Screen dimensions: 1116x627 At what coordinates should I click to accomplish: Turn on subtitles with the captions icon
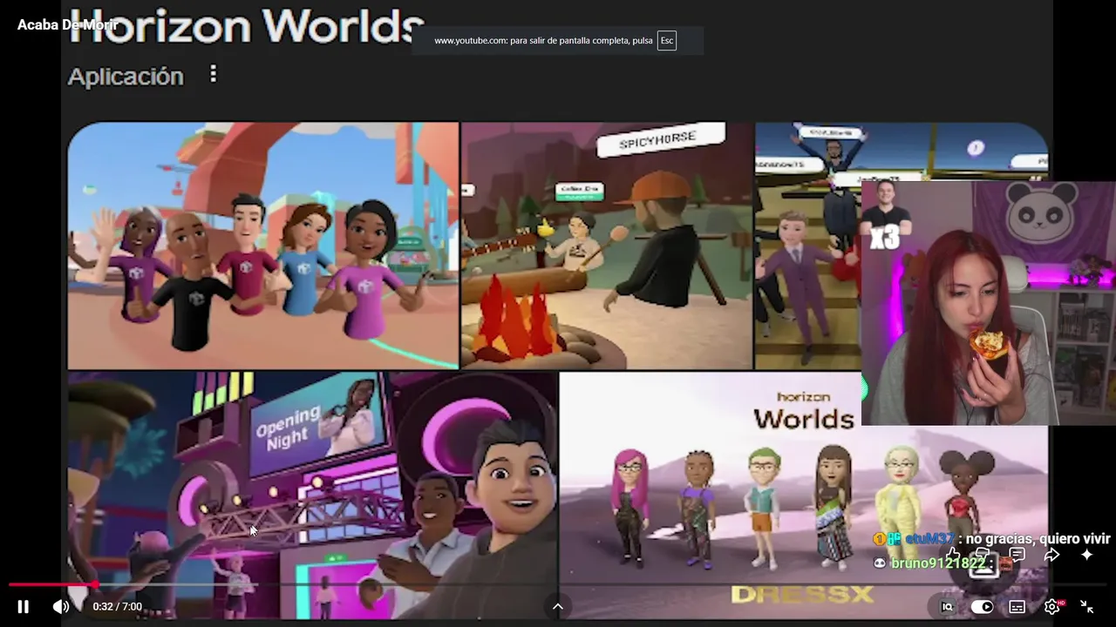tap(1017, 607)
